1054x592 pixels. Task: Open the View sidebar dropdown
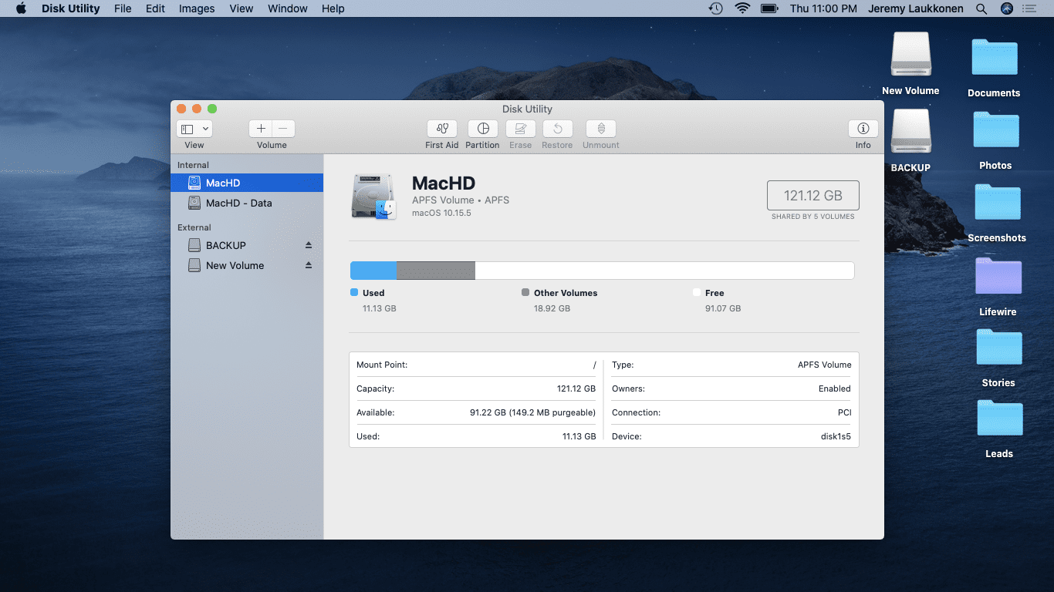194,129
